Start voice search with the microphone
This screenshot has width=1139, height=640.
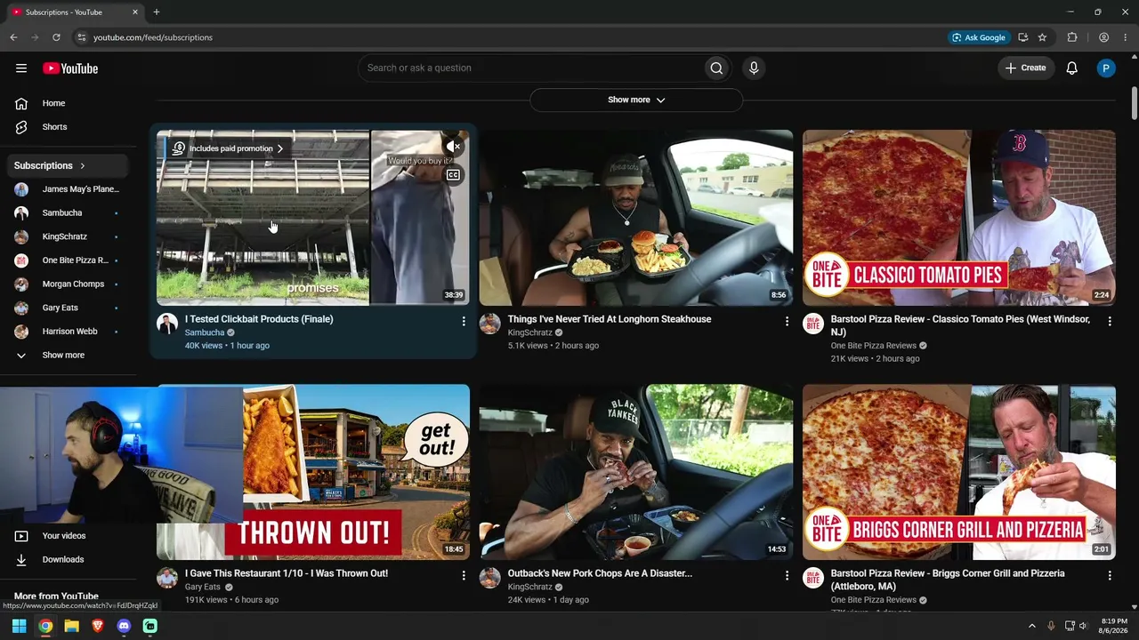[x=754, y=68]
